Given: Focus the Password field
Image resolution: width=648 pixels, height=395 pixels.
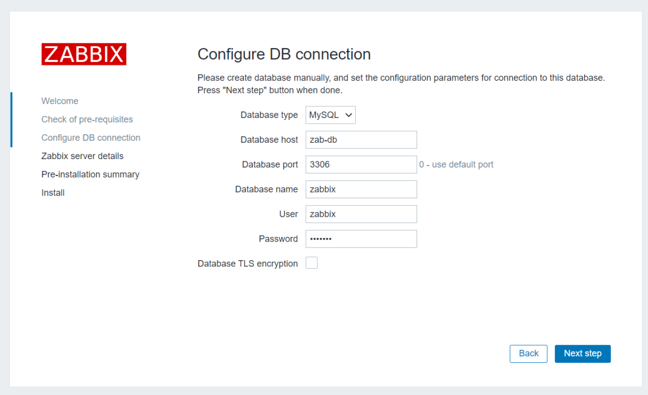Looking at the screenshot, I should coord(361,238).
